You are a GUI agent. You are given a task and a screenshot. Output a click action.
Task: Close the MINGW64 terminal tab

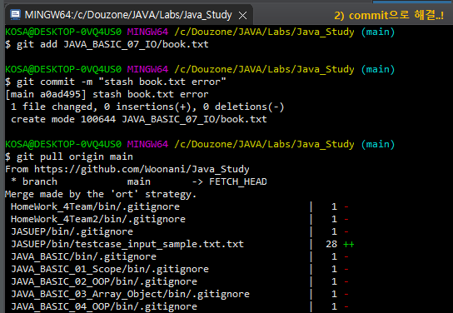pyautogui.click(x=242, y=15)
